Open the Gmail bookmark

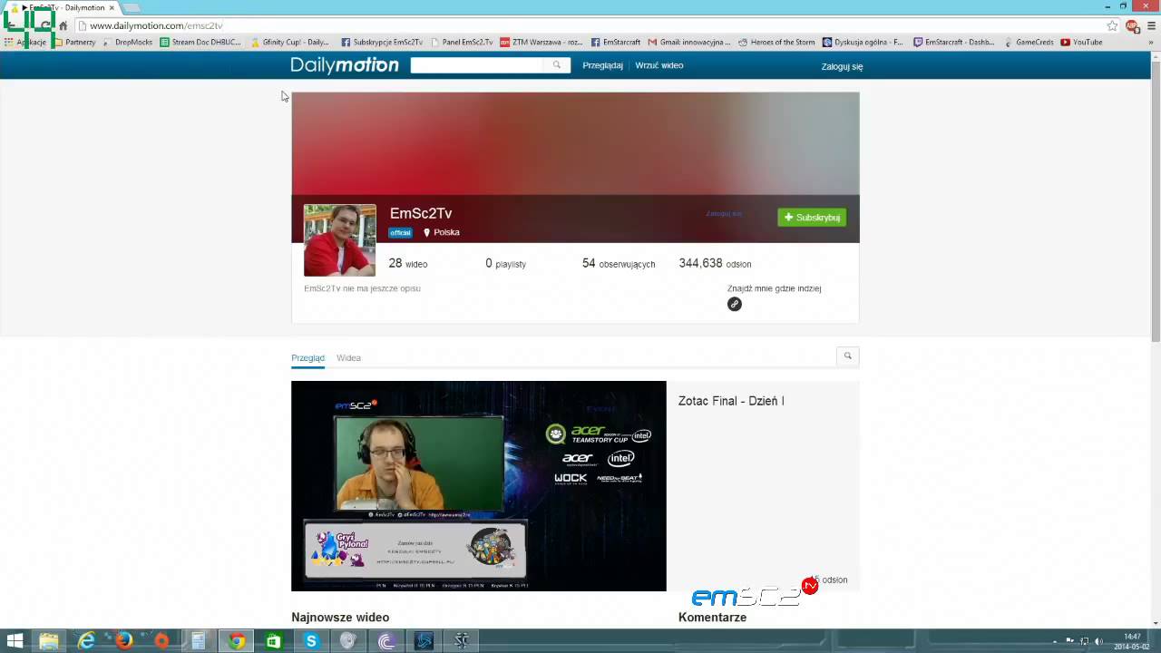coord(688,42)
